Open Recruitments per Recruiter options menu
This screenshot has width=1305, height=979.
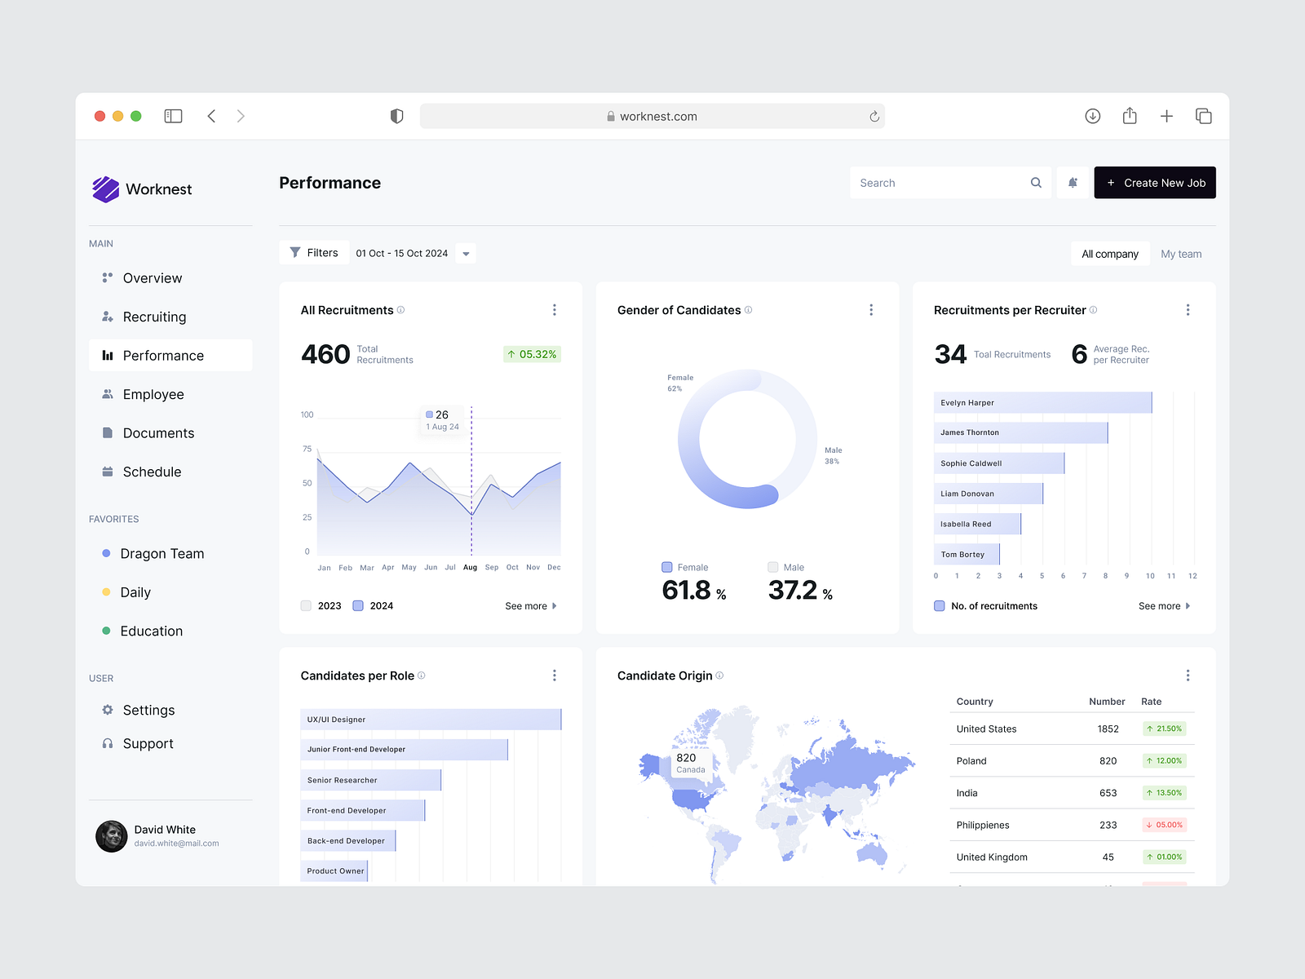tap(1188, 310)
